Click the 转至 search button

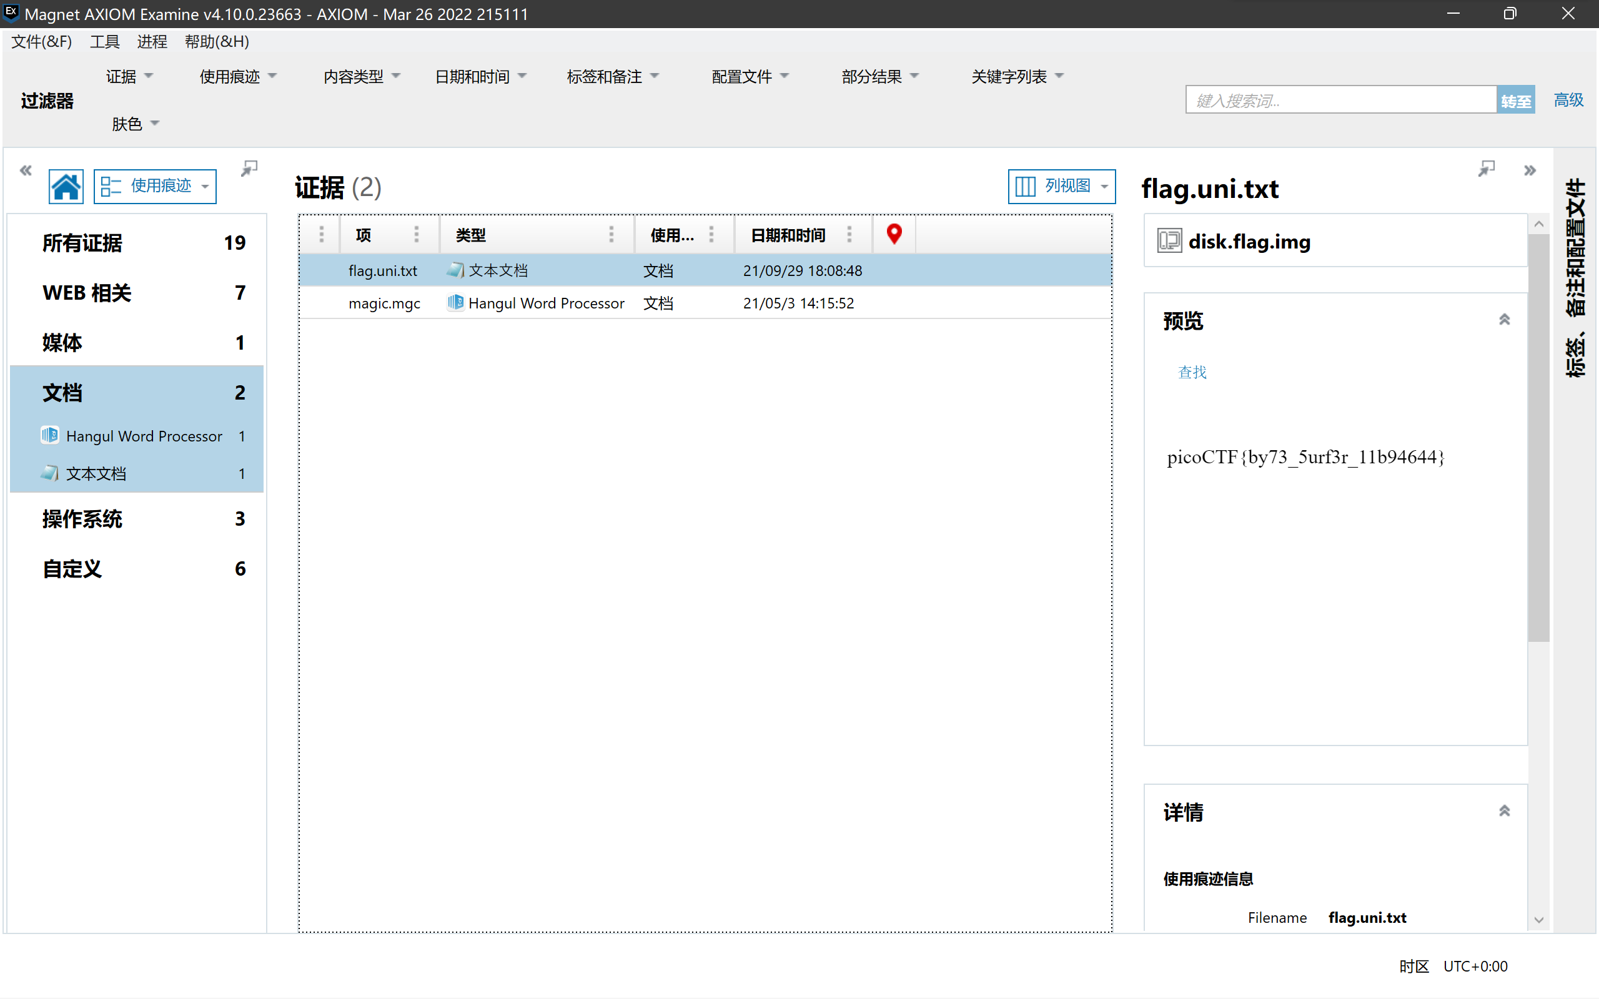(1515, 99)
